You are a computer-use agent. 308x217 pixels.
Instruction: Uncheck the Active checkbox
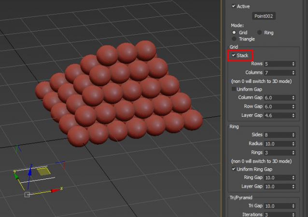(234, 6)
